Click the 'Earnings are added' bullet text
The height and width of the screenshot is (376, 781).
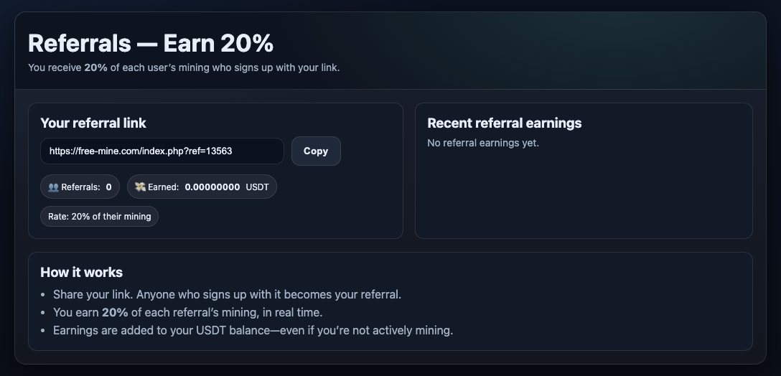click(x=253, y=330)
